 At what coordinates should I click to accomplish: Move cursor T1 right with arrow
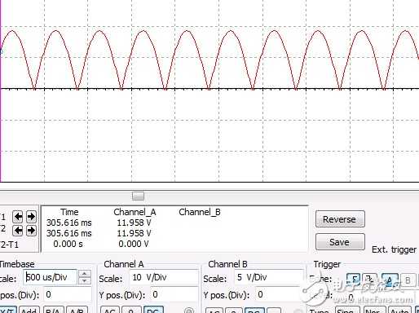click(31, 217)
